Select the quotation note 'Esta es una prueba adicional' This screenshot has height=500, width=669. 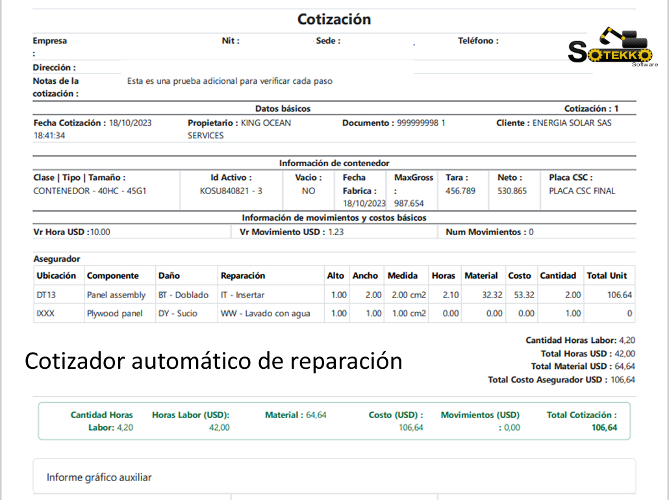click(229, 81)
